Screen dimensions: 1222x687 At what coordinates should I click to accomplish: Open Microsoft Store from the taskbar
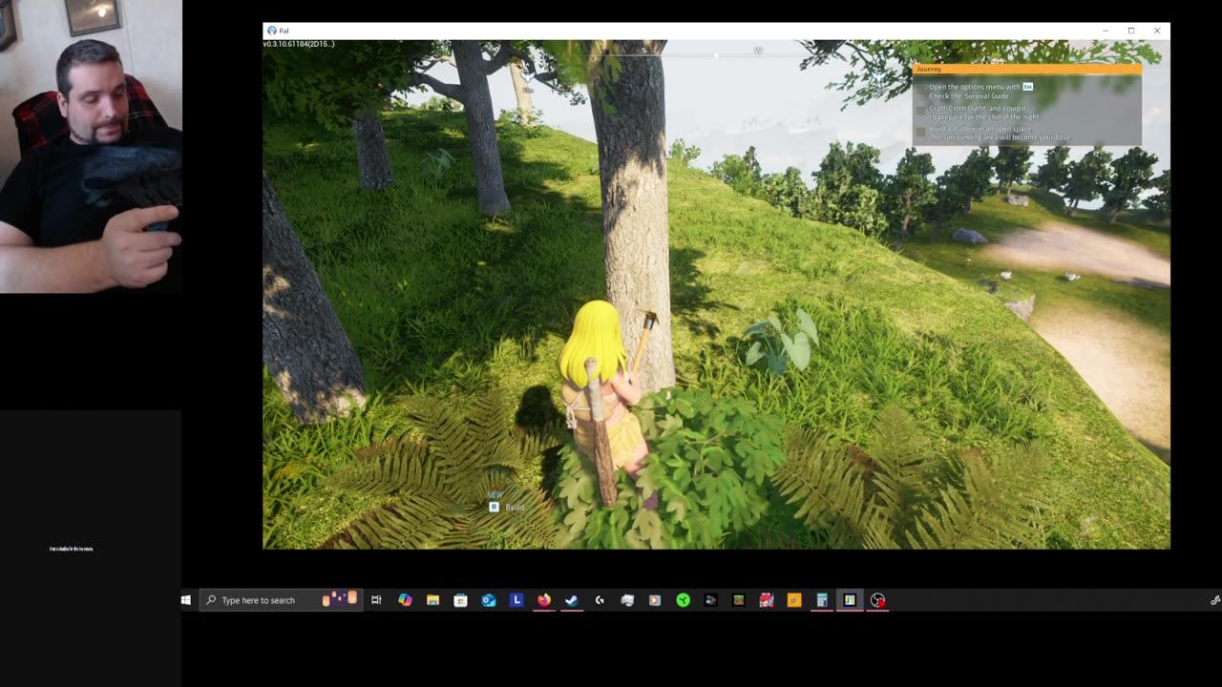click(460, 600)
